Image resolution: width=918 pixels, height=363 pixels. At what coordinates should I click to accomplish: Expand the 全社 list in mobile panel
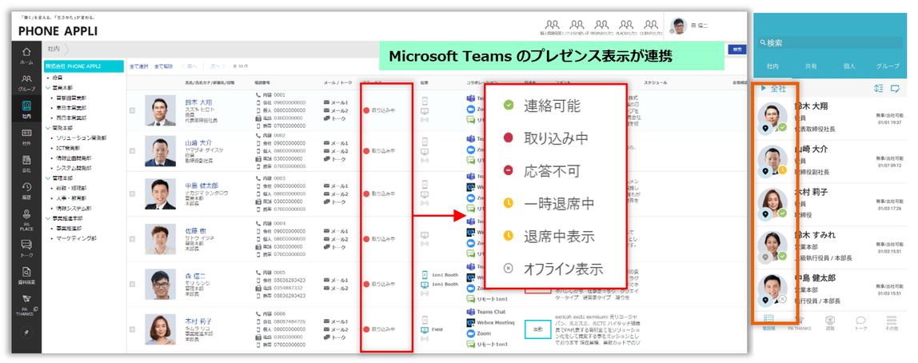773,89
